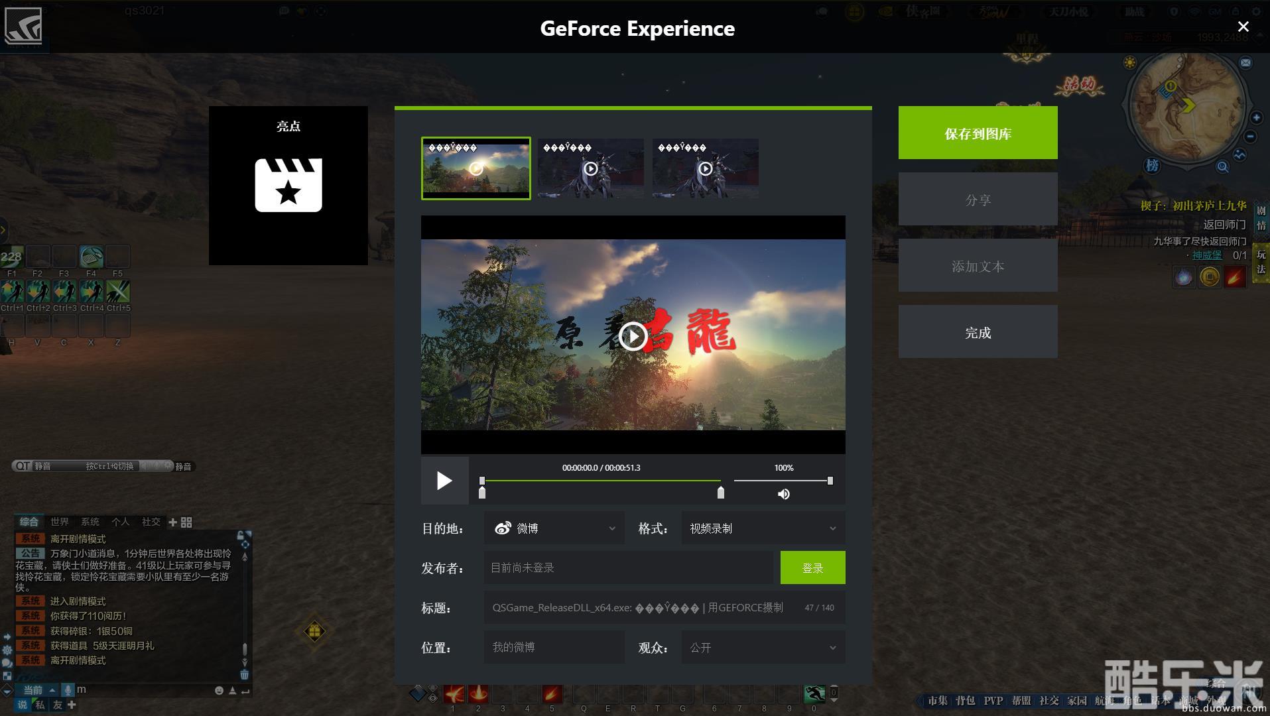Click the 分享 button
The height and width of the screenshot is (716, 1270).
click(978, 200)
